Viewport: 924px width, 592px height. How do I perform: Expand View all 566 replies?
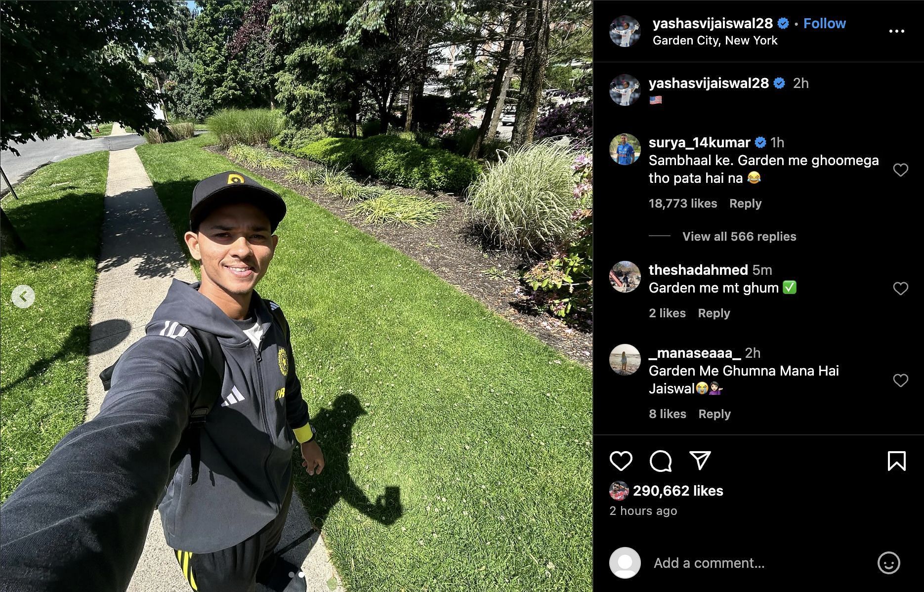739,236
